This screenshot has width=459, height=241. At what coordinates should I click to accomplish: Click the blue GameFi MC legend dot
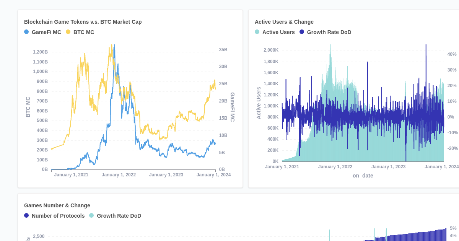click(x=27, y=32)
